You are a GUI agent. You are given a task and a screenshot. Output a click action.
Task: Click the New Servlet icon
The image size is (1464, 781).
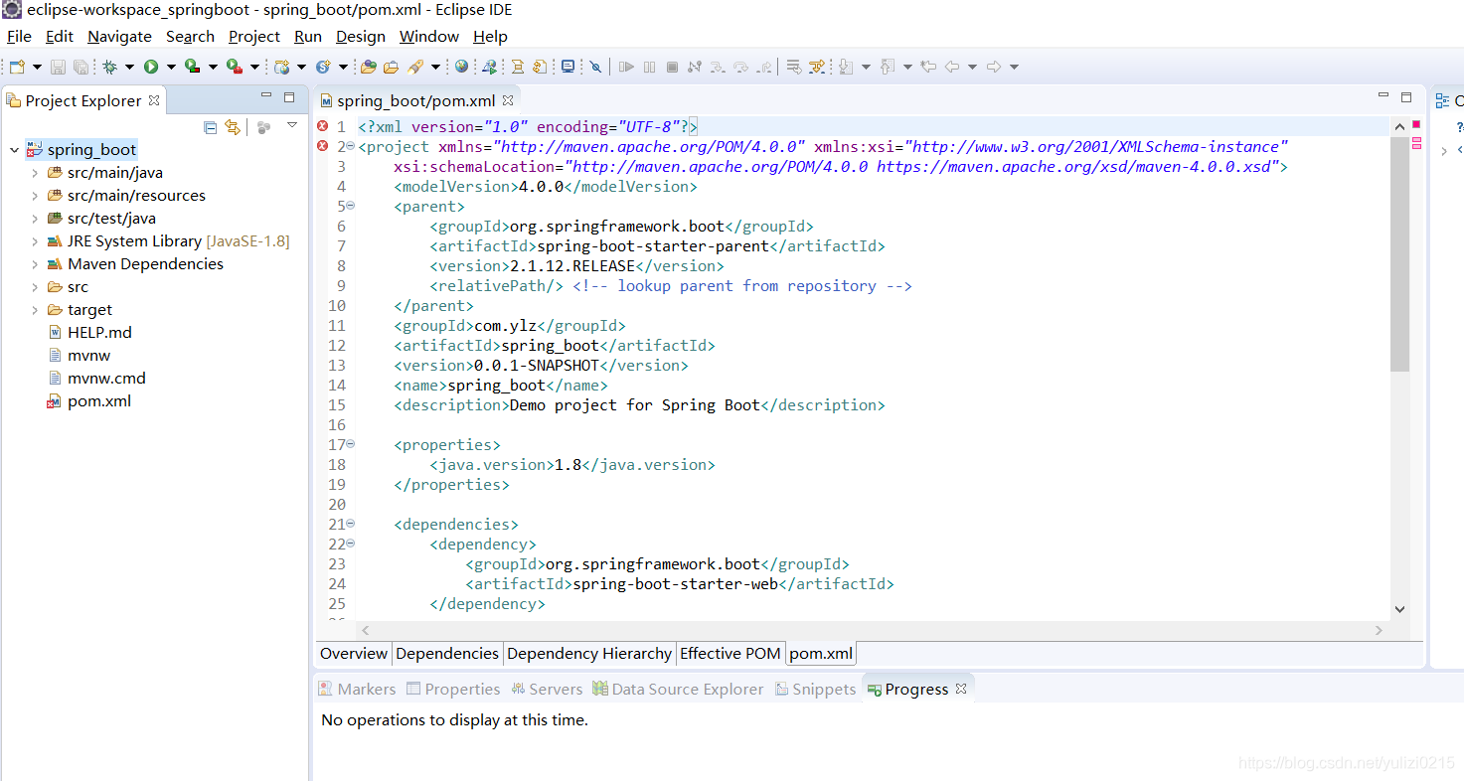tap(323, 67)
